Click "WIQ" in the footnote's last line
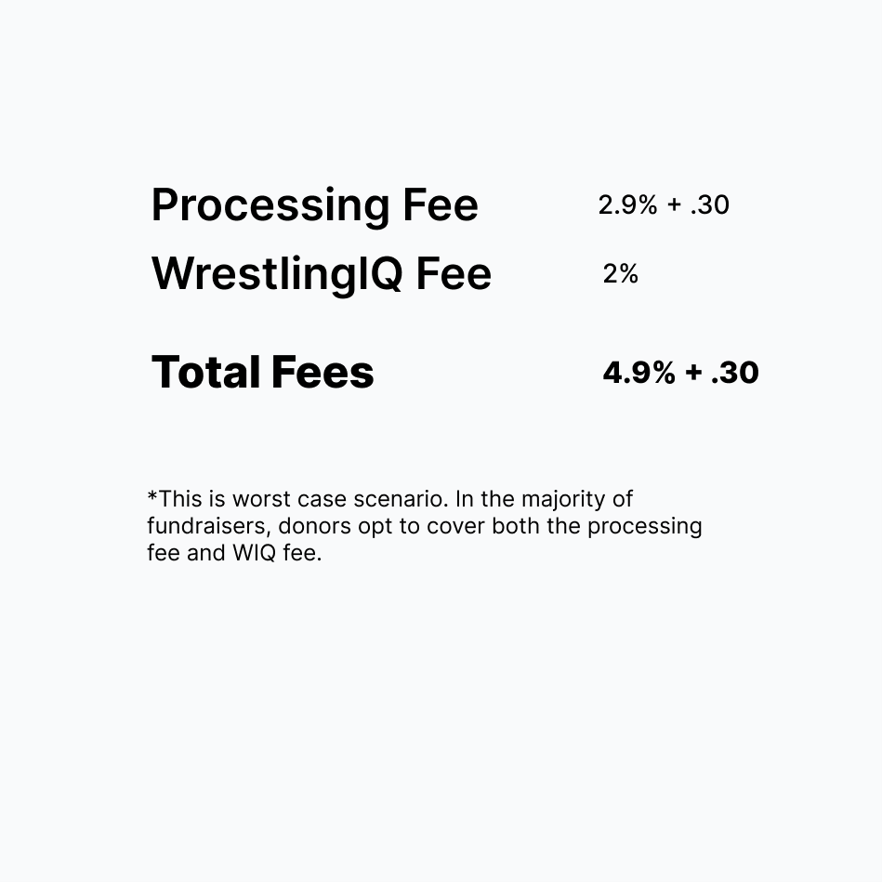Screen dimensions: 882x882 (254, 553)
